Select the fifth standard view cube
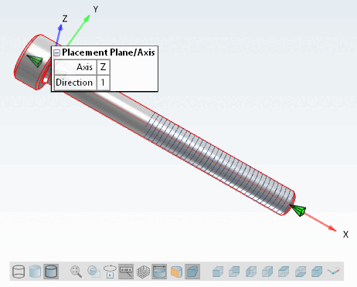This screenshot has height=287, width=357. tap(284, 272)
